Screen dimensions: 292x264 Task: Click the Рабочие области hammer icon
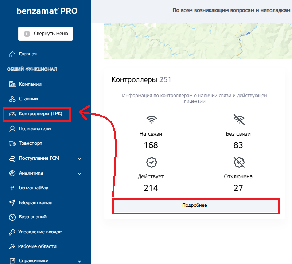pos(12,246)
